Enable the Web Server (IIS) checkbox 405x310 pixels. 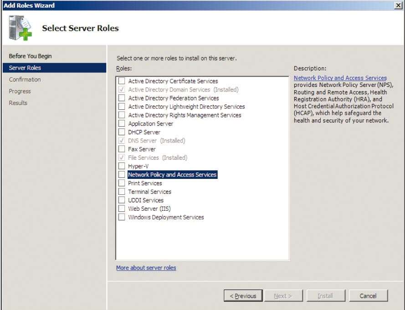[x=121, y=208]
